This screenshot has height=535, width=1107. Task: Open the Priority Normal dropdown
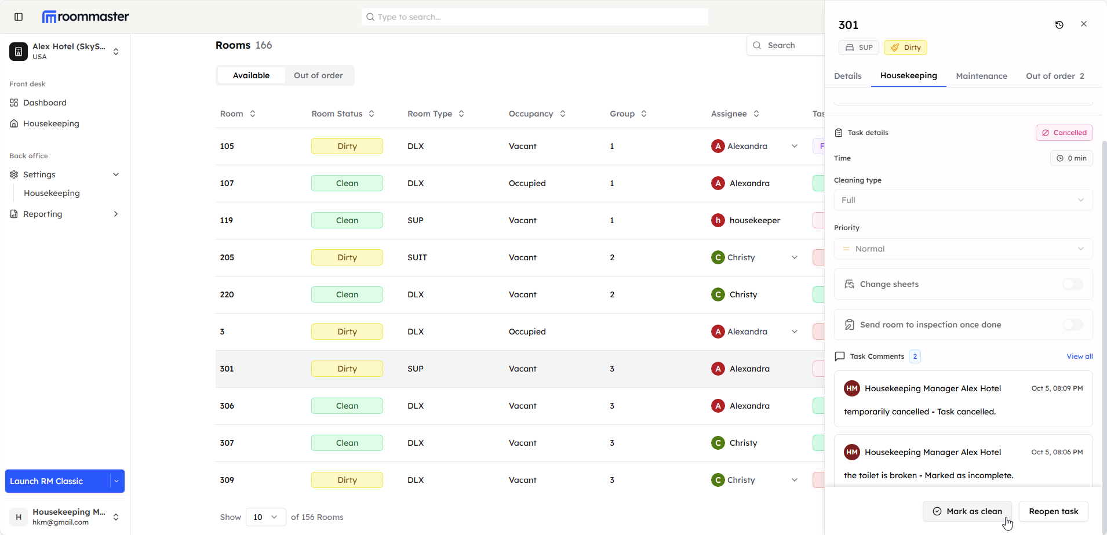pos(963,249)
